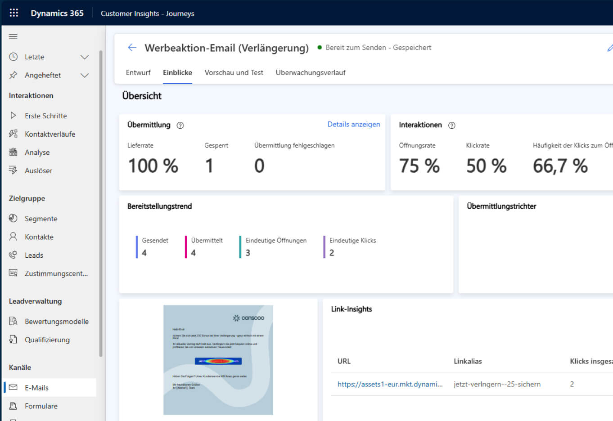Click the Angeheftet pin icon
Image resolution: width=613 pixels, height=421 pixels.
14,75
